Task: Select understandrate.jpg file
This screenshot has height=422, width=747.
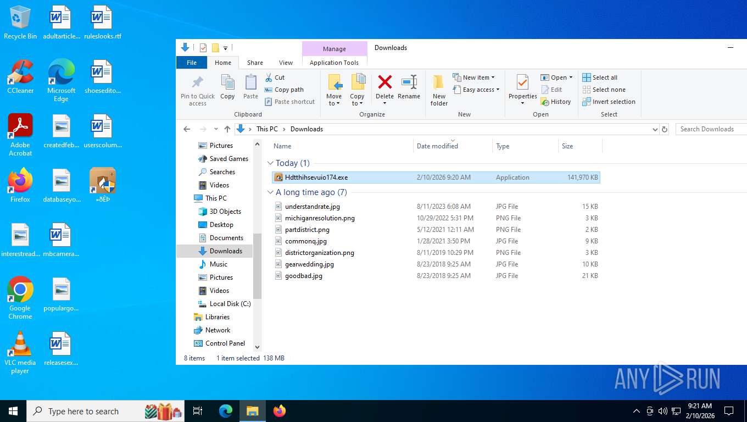Action: pyautogui.click(x=436, y=207)
